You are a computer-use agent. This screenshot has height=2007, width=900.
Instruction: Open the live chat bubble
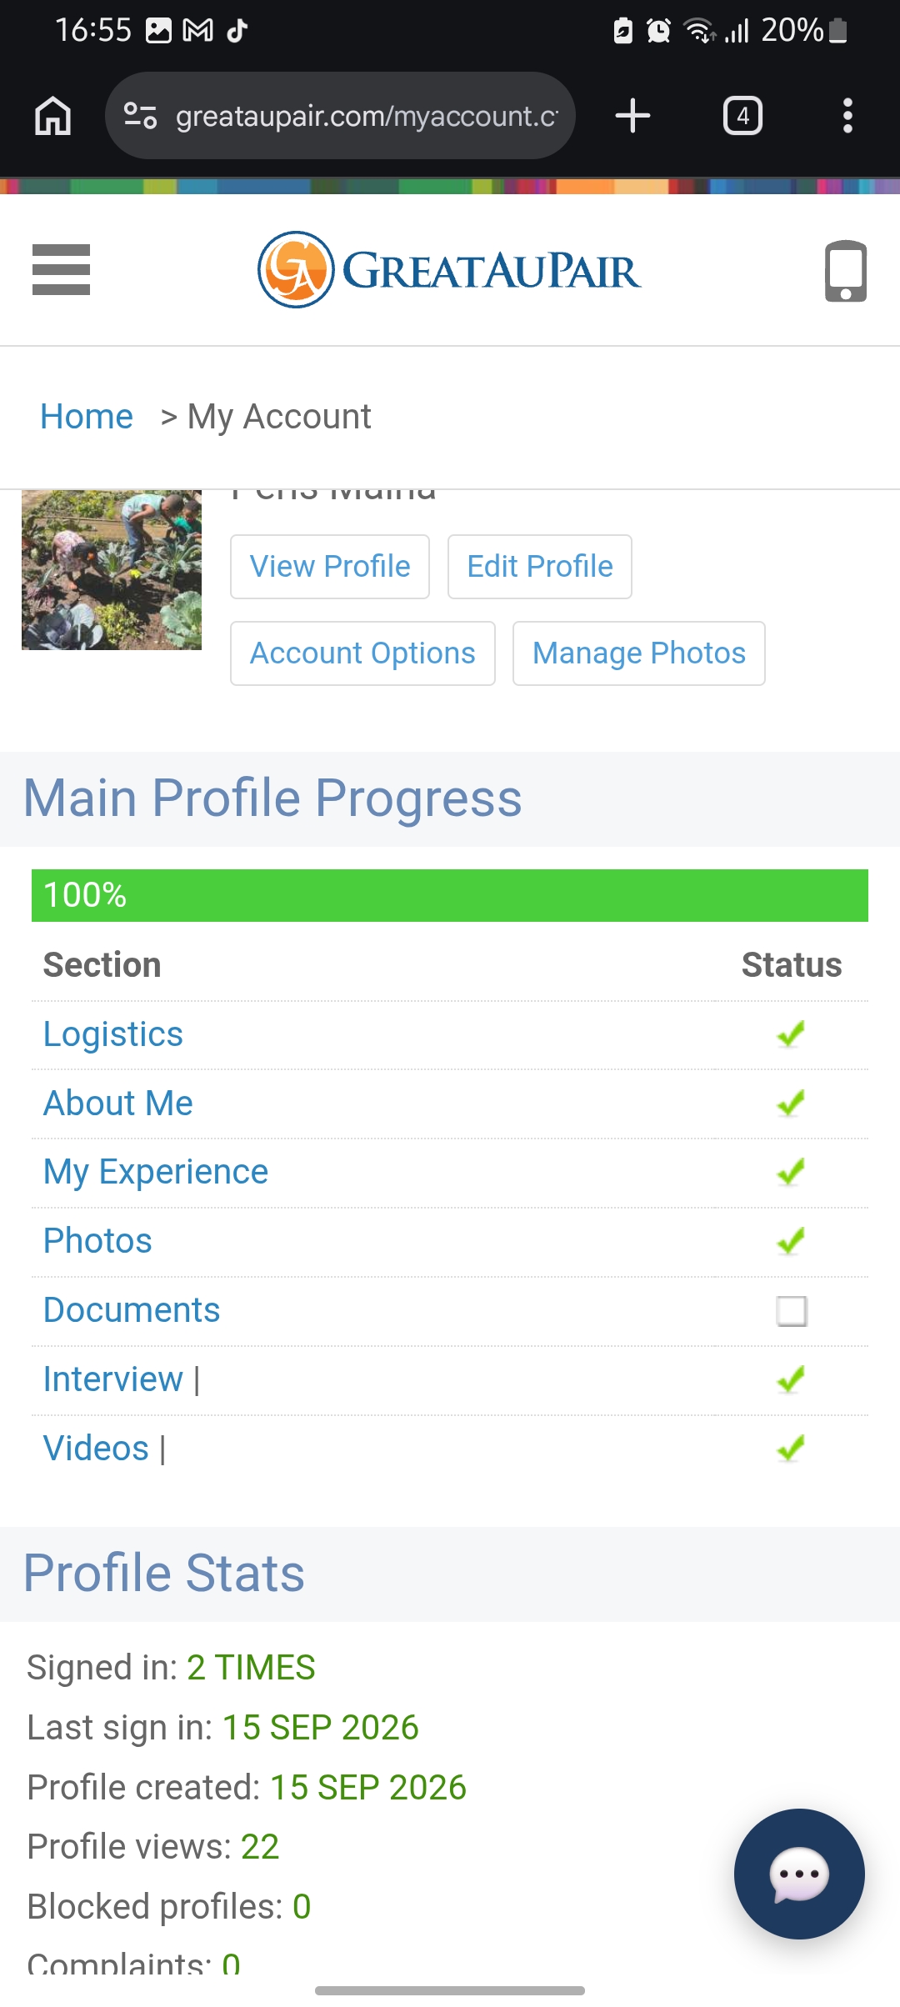coord(799,1874)
